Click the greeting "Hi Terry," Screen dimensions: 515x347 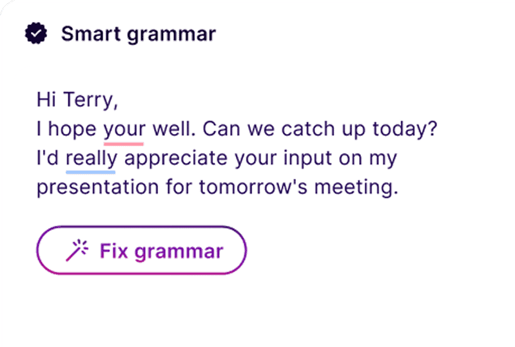click(78, 100)
